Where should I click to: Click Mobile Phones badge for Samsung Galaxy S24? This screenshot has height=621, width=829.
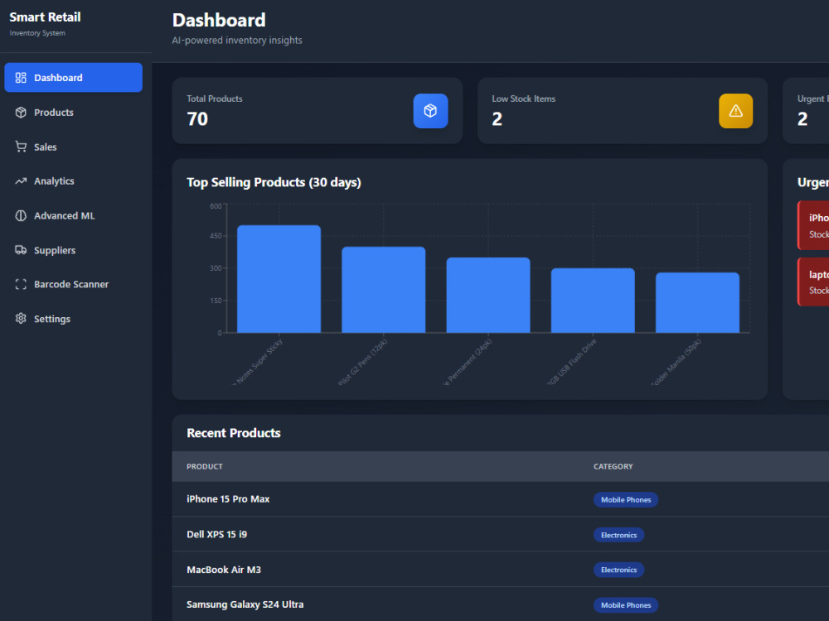[x=625, y=605]
